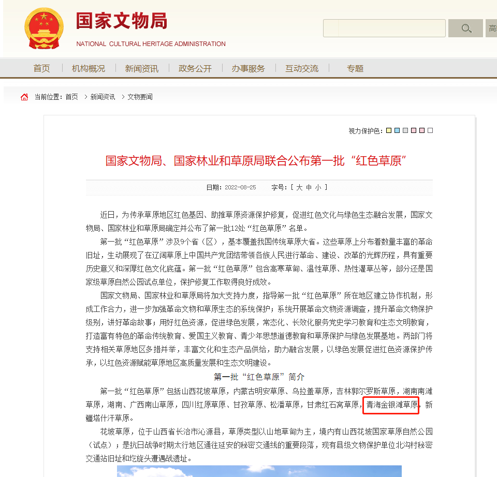Select the gray eye-protection color
This screenshot has height=477, width=497.
coord(405,130)
